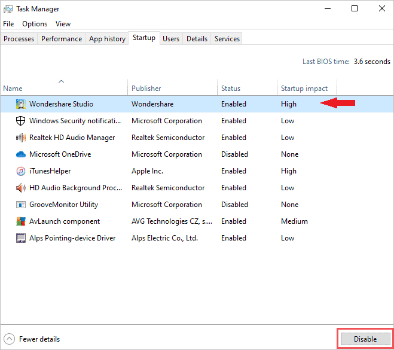Select the Wondershare Studio row name
The width and height of the screenshot is (394, 350).
click(61, 104)
